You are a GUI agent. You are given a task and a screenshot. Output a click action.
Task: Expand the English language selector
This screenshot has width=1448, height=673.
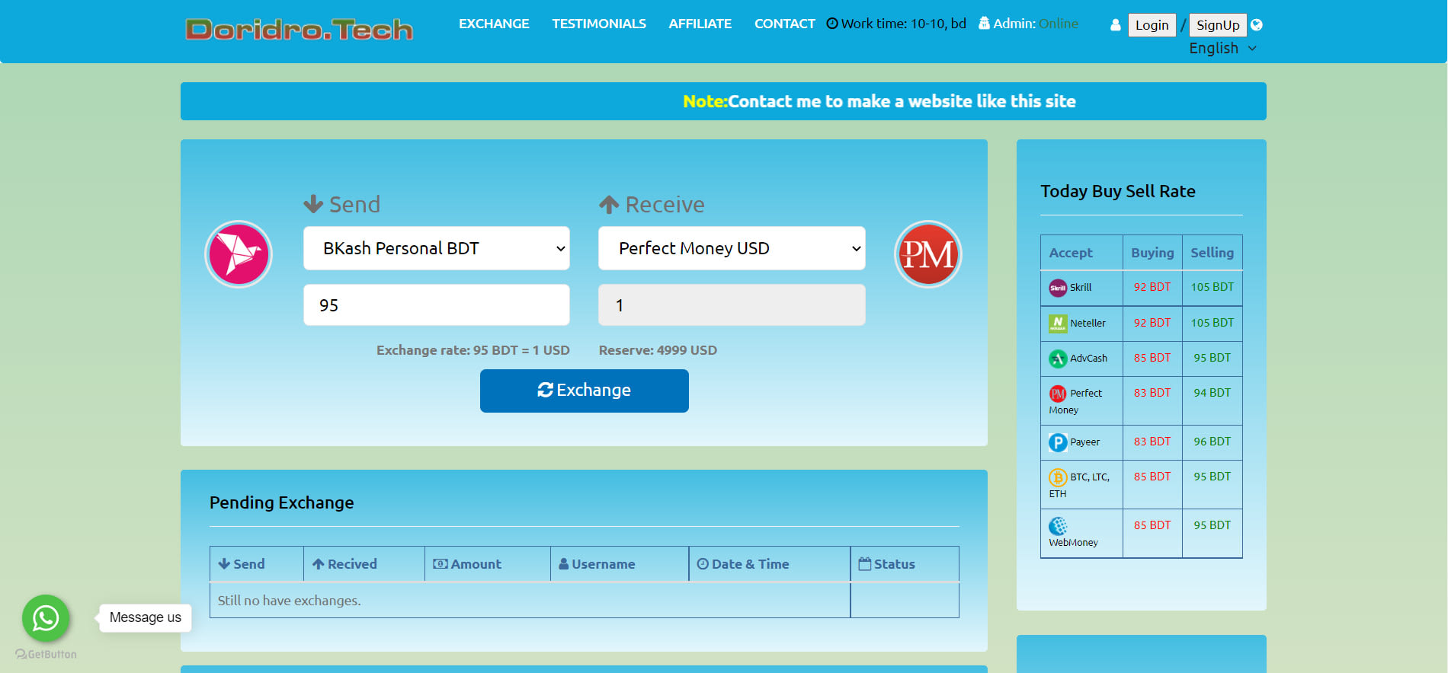point(1222,48)
